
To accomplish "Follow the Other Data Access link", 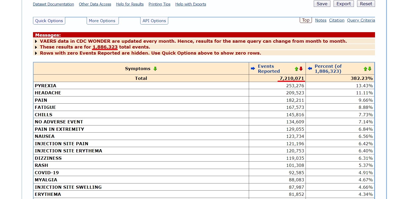I will pyautogui.click(x=95, y=4).
